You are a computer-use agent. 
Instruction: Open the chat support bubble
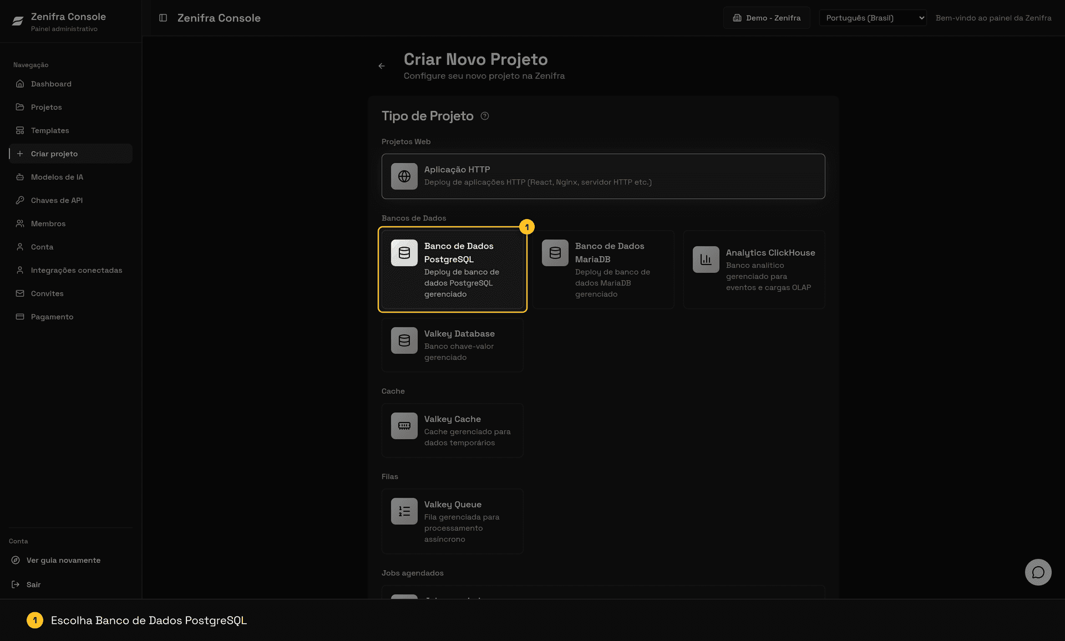(1038, 572)
